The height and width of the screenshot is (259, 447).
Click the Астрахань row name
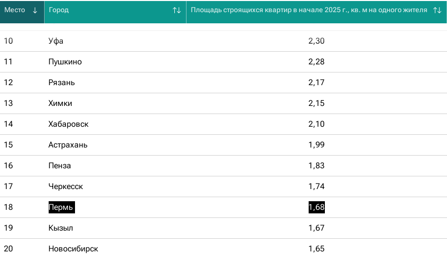point(68,145)
